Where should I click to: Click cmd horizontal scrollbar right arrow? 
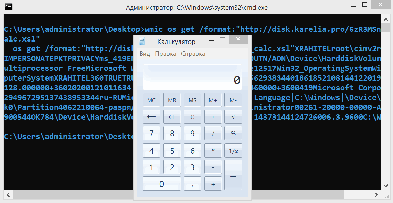(376, 195)
